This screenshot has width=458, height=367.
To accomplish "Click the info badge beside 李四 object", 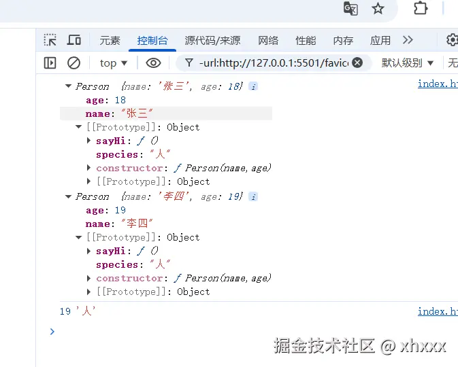I will [253, 196].
